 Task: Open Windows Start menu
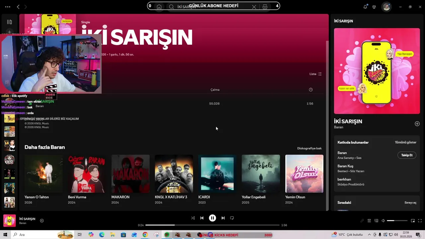pos(5,235)
